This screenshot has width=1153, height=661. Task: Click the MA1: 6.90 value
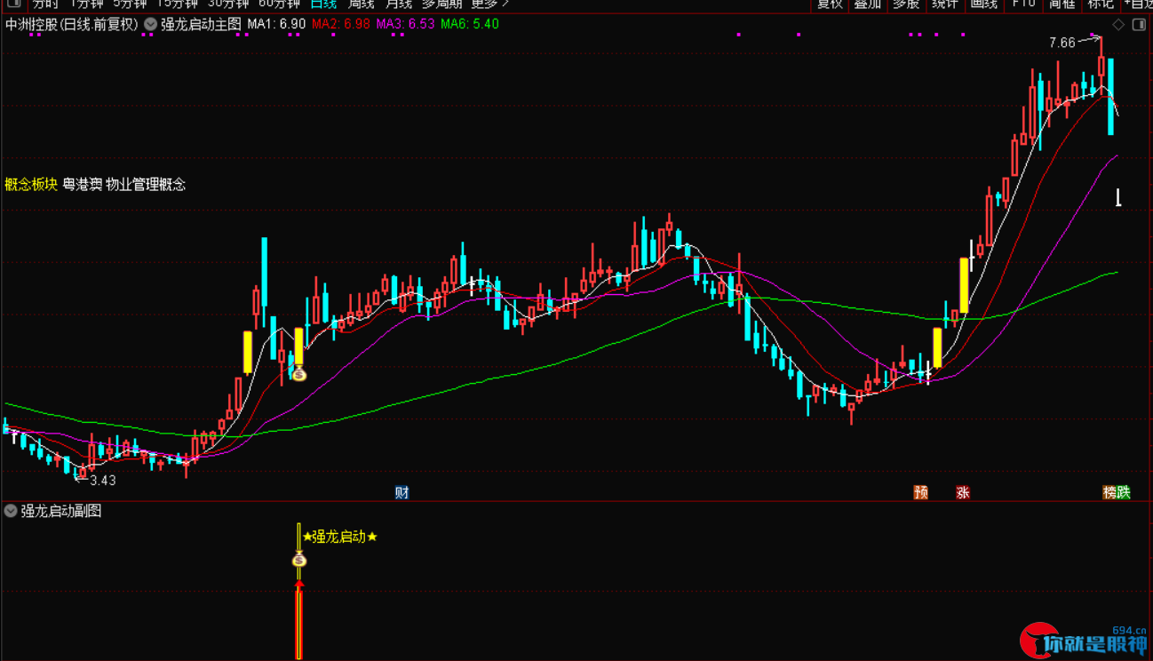276,24
